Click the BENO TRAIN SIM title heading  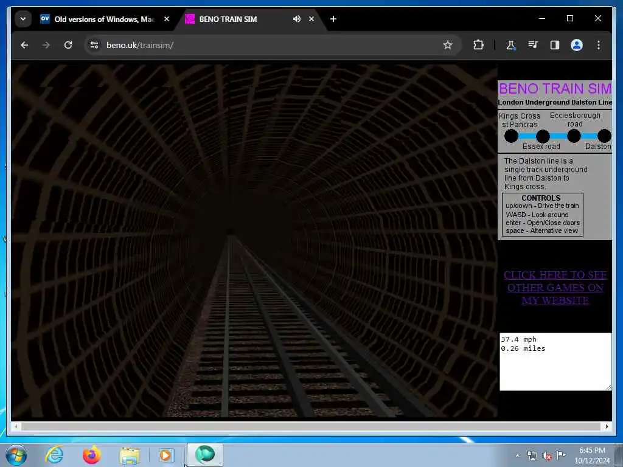coord(555,89)
